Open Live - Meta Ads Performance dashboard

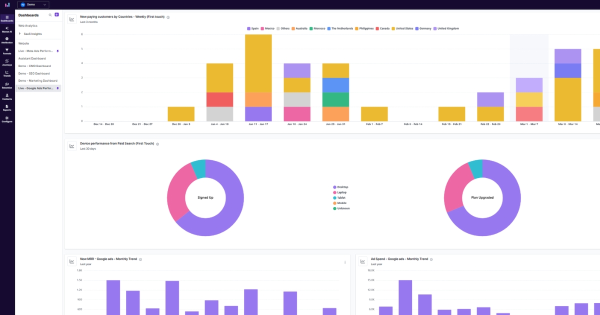pyautogui.click(x=35, y=51)
